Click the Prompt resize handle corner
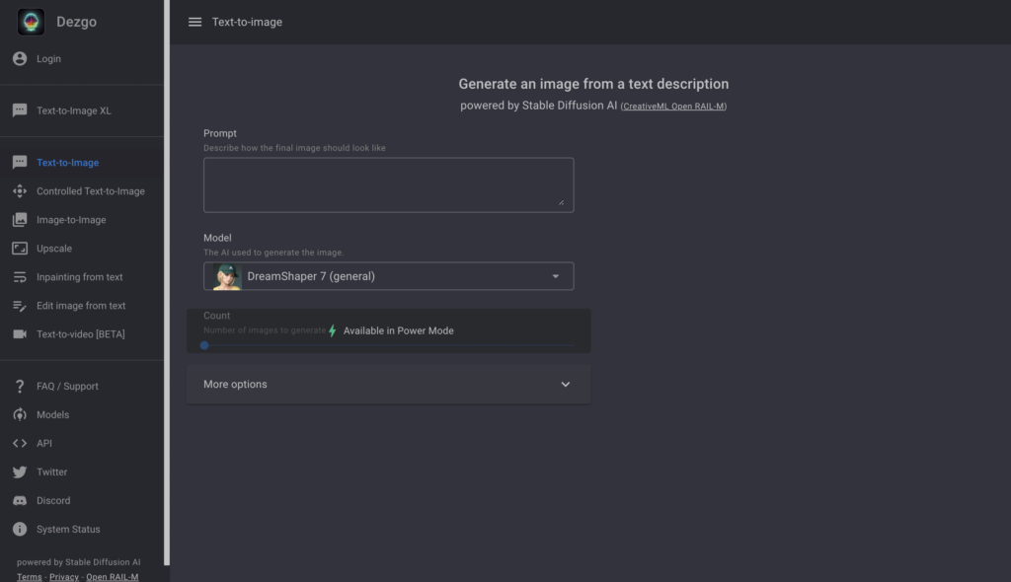The image size is (1011, 582). coord(561,202)
